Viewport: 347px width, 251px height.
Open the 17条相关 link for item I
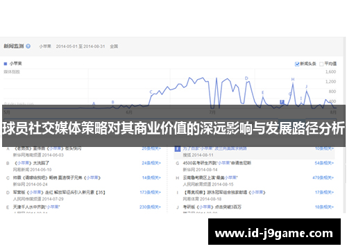(x=324, y=192)
